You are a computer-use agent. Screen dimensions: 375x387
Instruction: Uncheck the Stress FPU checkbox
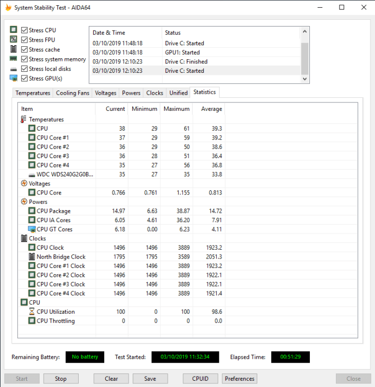tap(24, 40)
